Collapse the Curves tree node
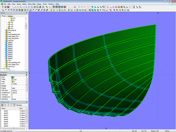 click(2, 68)
